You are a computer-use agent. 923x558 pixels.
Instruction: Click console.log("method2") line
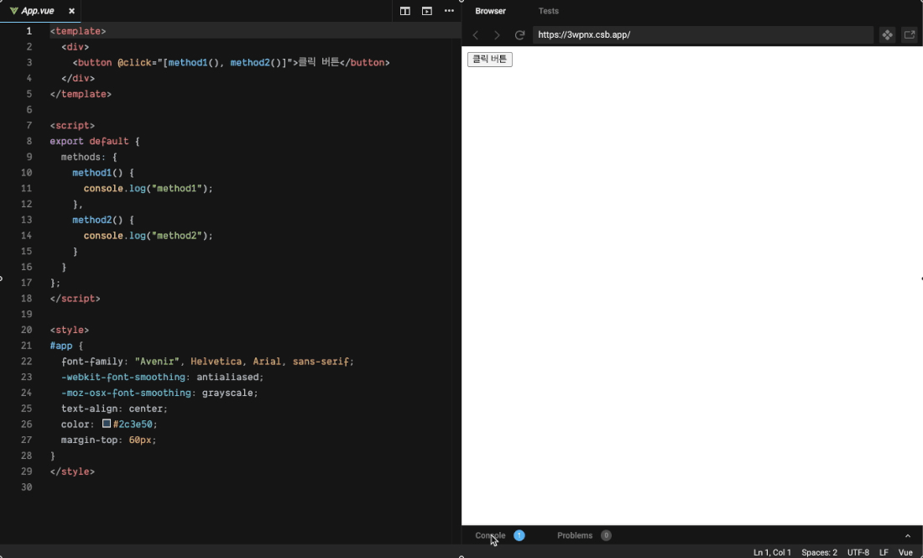click(149, 236)
